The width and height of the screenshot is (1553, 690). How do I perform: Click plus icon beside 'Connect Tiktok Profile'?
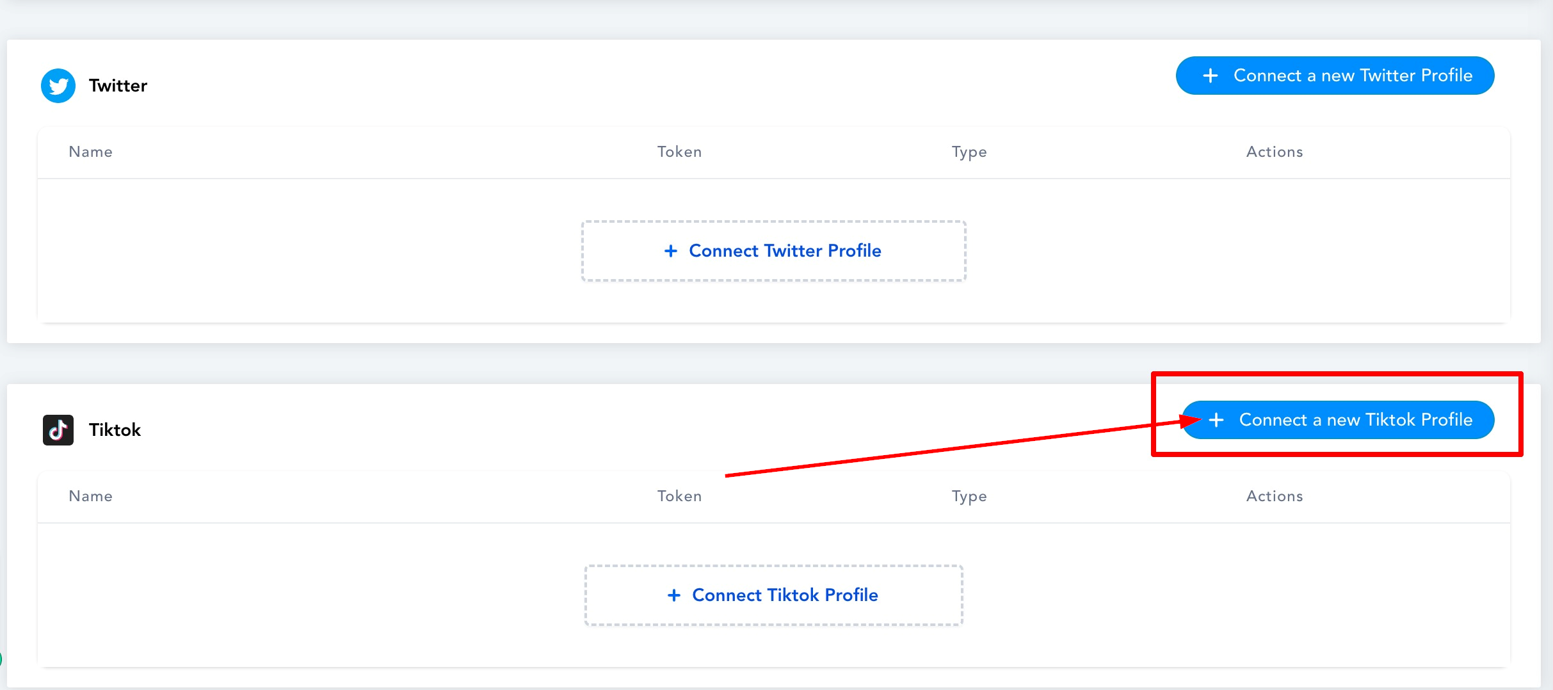coord(673,595)
